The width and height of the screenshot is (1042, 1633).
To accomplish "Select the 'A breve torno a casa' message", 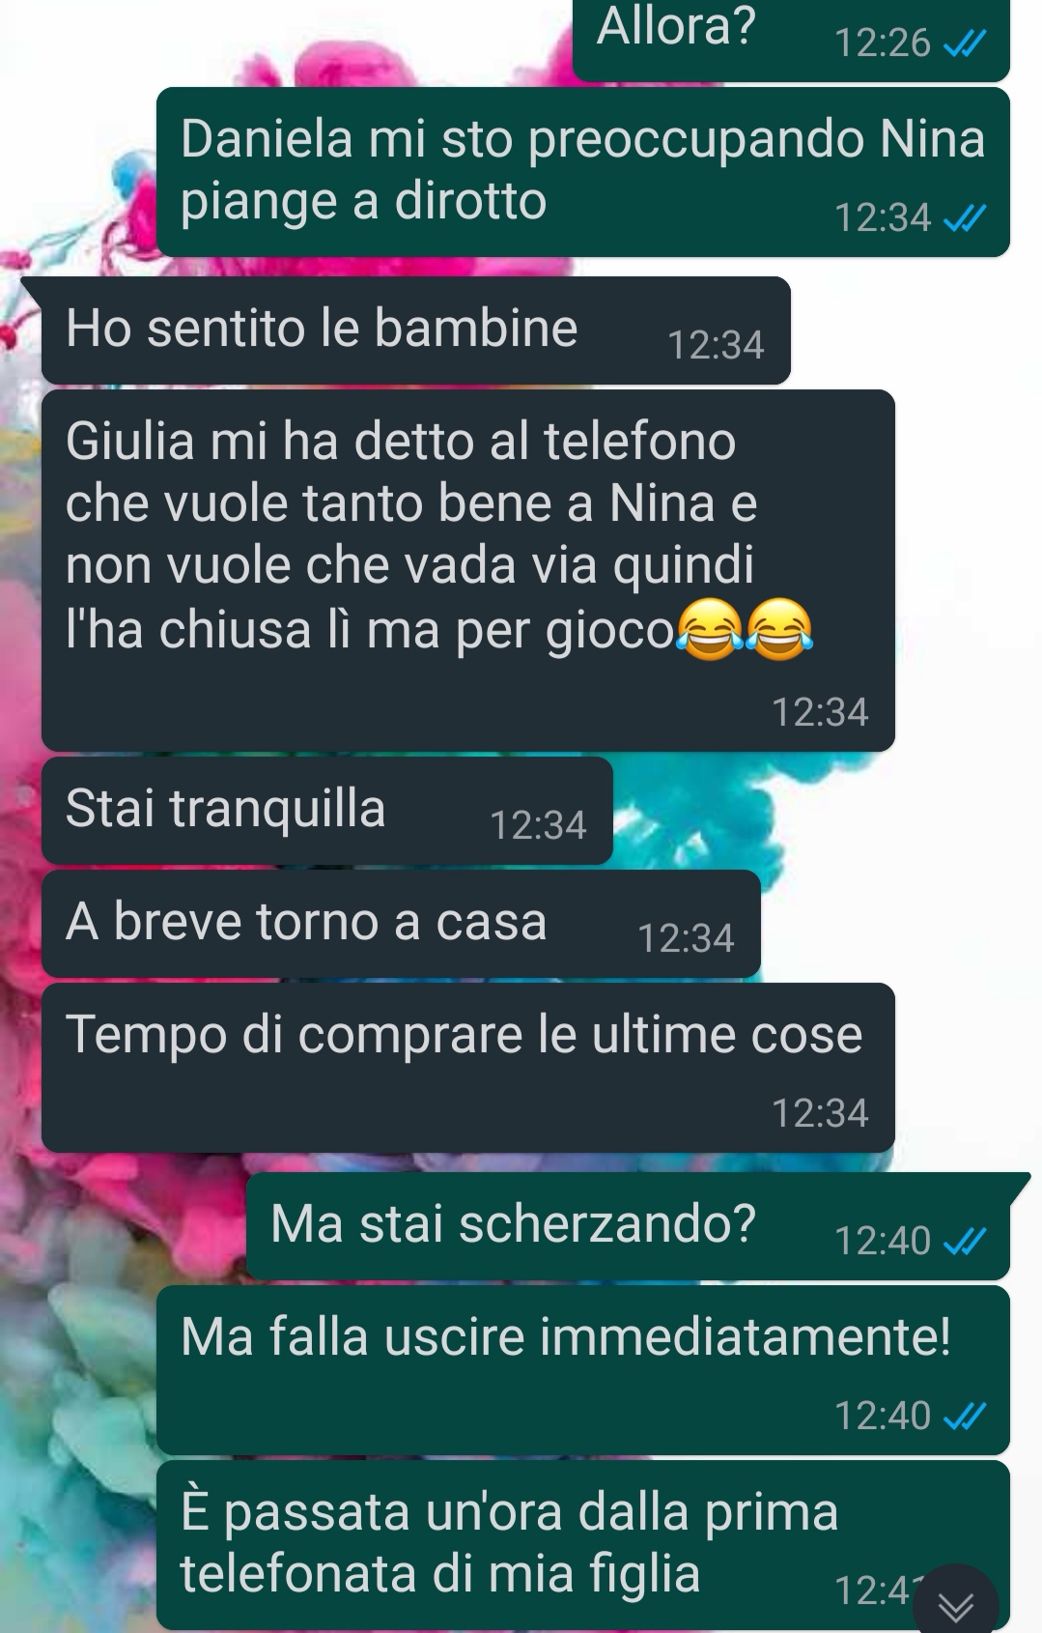I will point(401,923).
